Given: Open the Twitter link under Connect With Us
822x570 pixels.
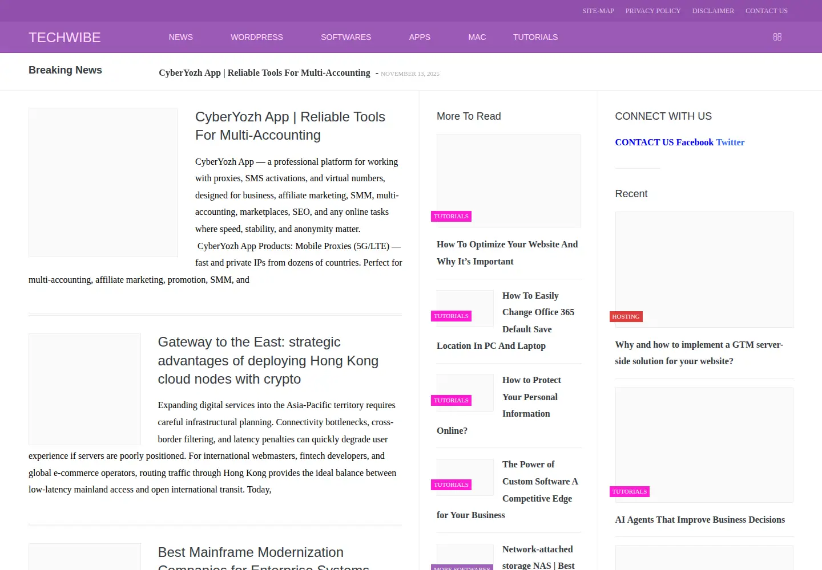Looking at the screenshot, I should (x=730, y=142).
